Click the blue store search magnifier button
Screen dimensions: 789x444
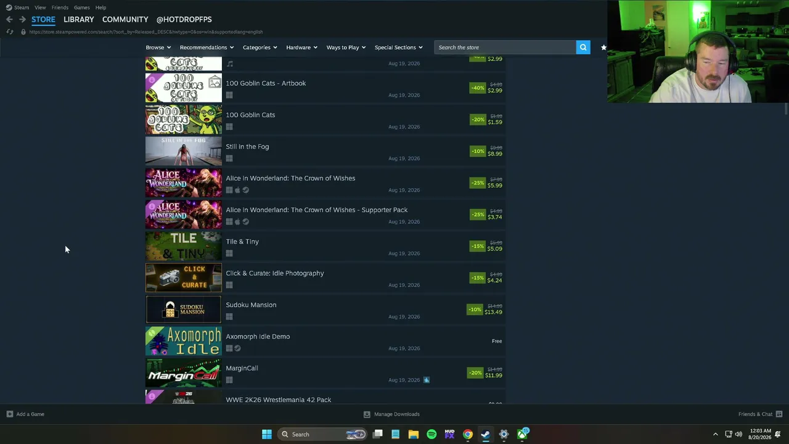coord(583,47)
